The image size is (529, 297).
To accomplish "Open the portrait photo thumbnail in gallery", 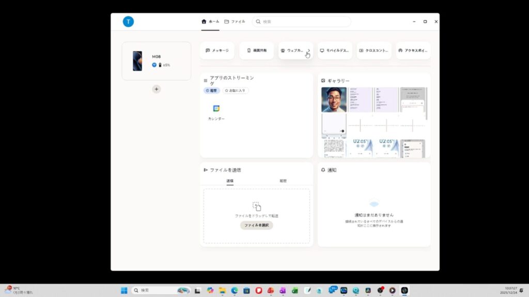I will [334, 99].
